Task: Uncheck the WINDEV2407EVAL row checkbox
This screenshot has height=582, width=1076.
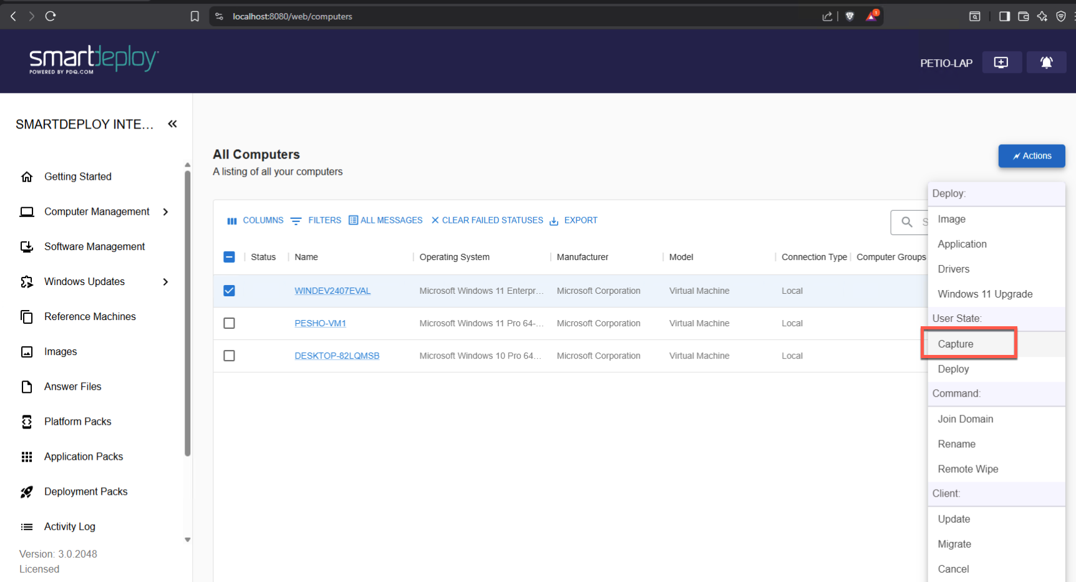Action: tap(230, 291)
